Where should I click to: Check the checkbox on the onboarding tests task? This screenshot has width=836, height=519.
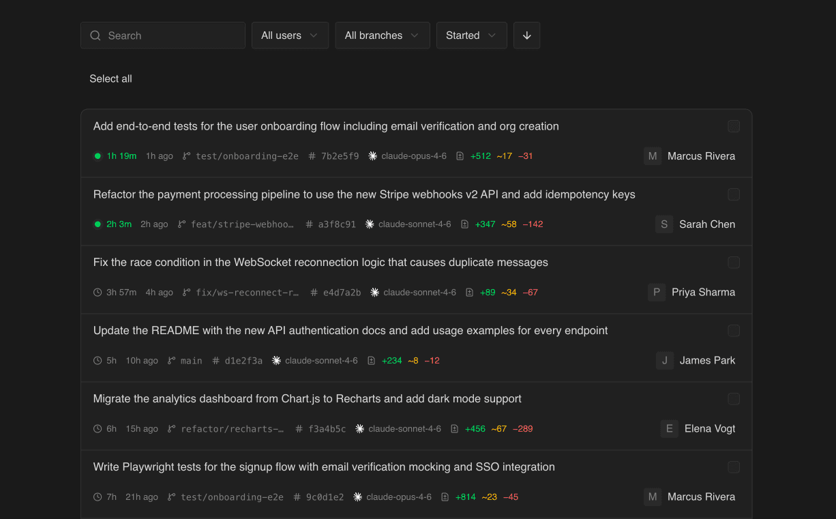tap(734, 126)
